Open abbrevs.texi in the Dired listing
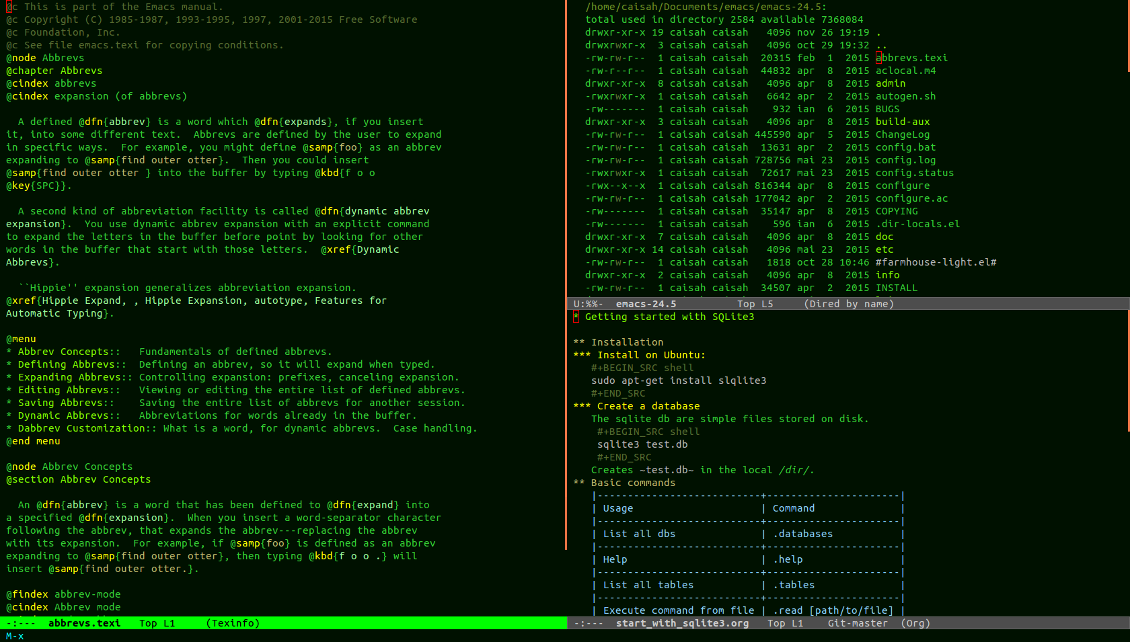This screenshot has height=642, width=1130. [911, 58]
